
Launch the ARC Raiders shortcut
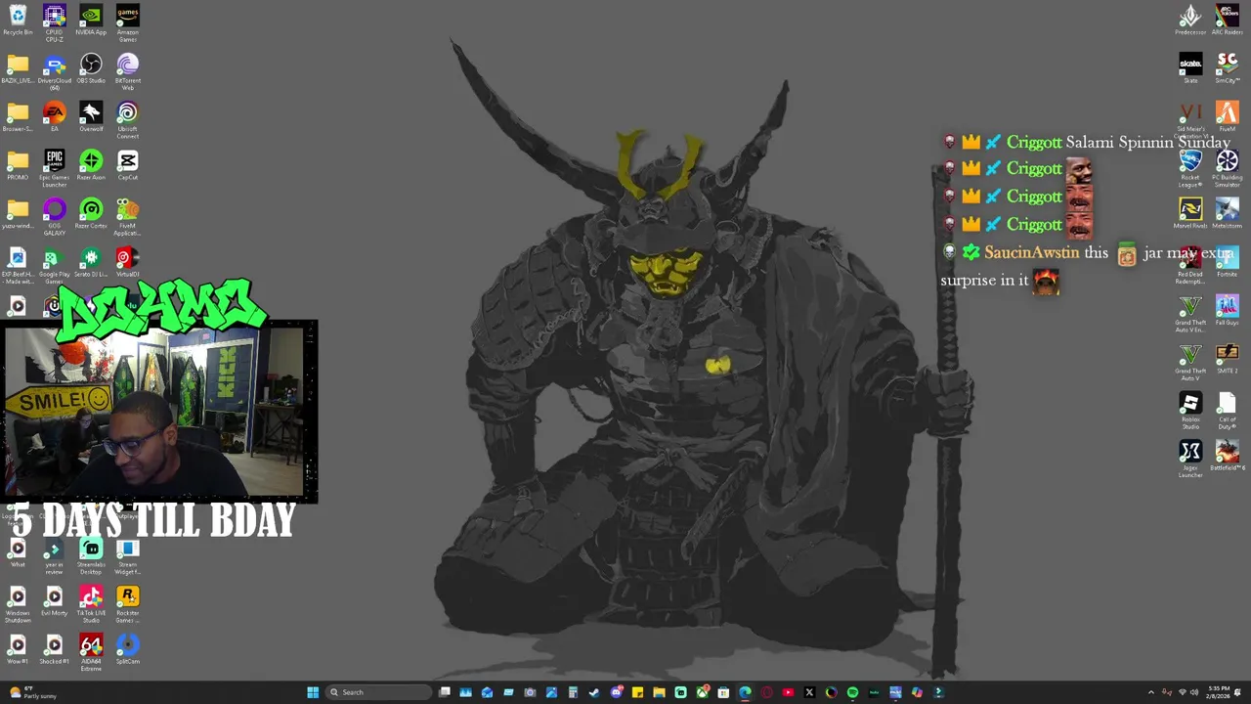click(1227, 20)
